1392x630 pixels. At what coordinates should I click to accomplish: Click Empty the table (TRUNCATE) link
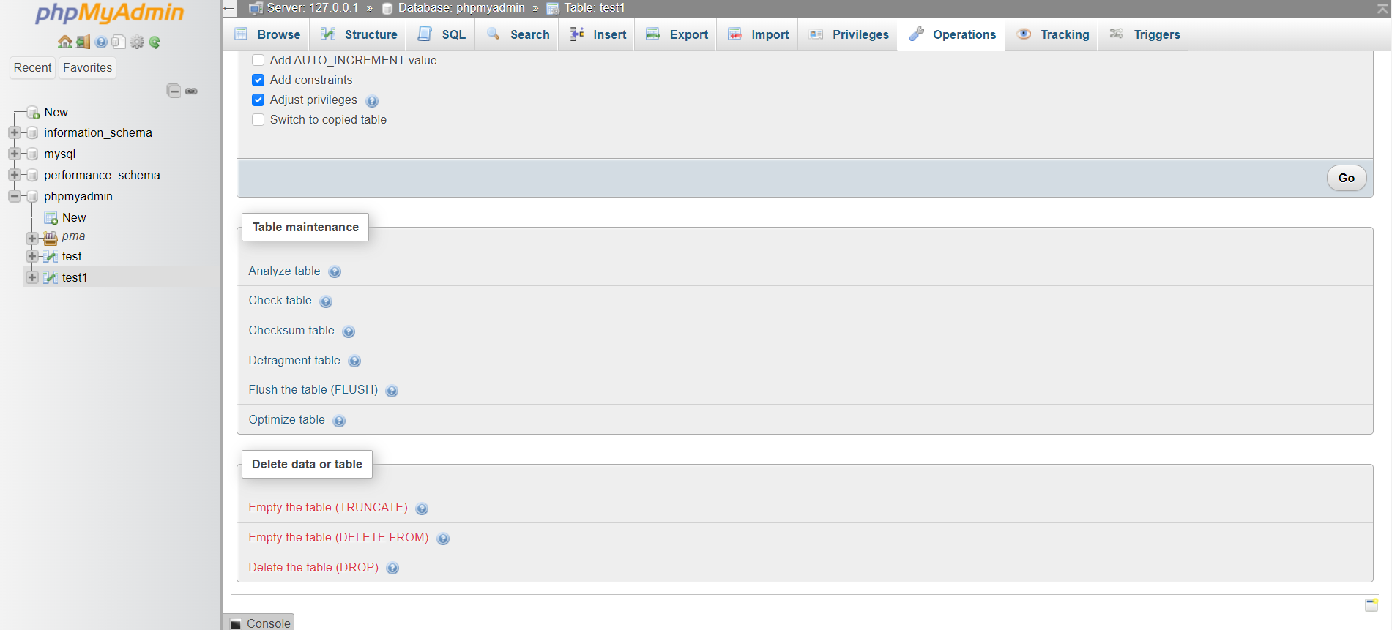point(328,507)
